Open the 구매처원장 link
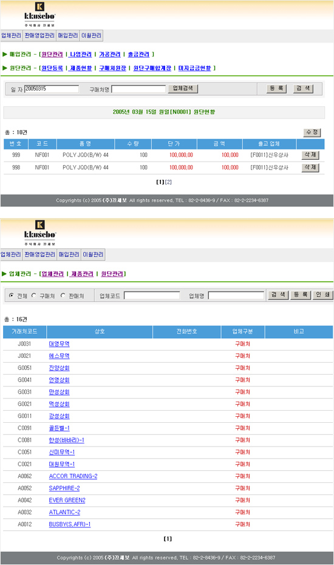Screen dimensions: 334x565 pos(112,68)
